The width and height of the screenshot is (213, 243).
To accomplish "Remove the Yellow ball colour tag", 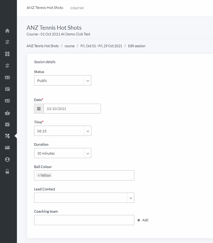I will pos(39,175).
